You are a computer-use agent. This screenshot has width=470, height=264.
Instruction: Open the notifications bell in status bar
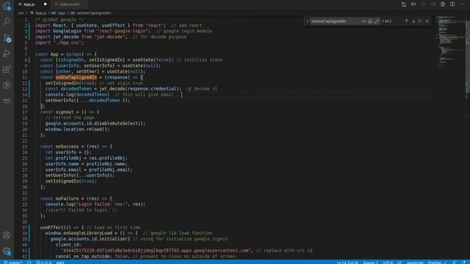pos(463,263)
